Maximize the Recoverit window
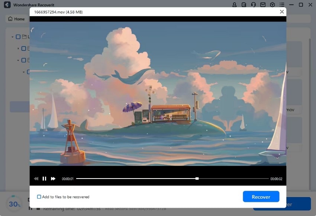Image resolution: width=316 pixels, height=216 pixels. point(301,4)
